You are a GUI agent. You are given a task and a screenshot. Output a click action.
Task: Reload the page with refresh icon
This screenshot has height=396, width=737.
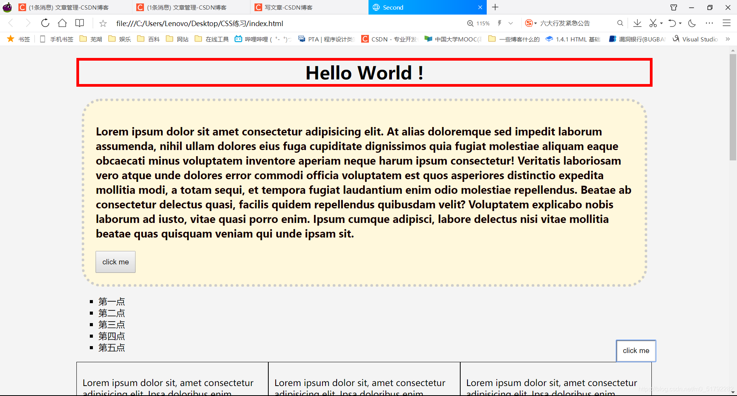pyautogui.click(x=45, y=23)
